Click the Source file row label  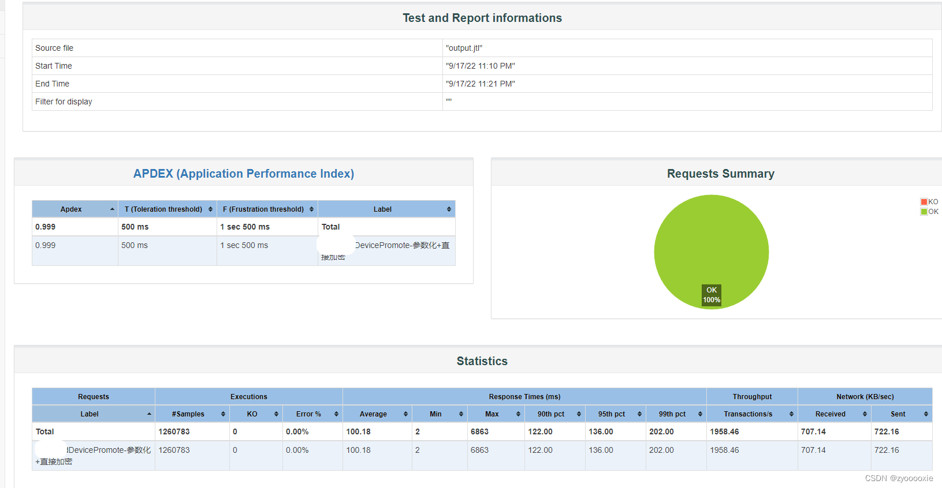(54, 48)
